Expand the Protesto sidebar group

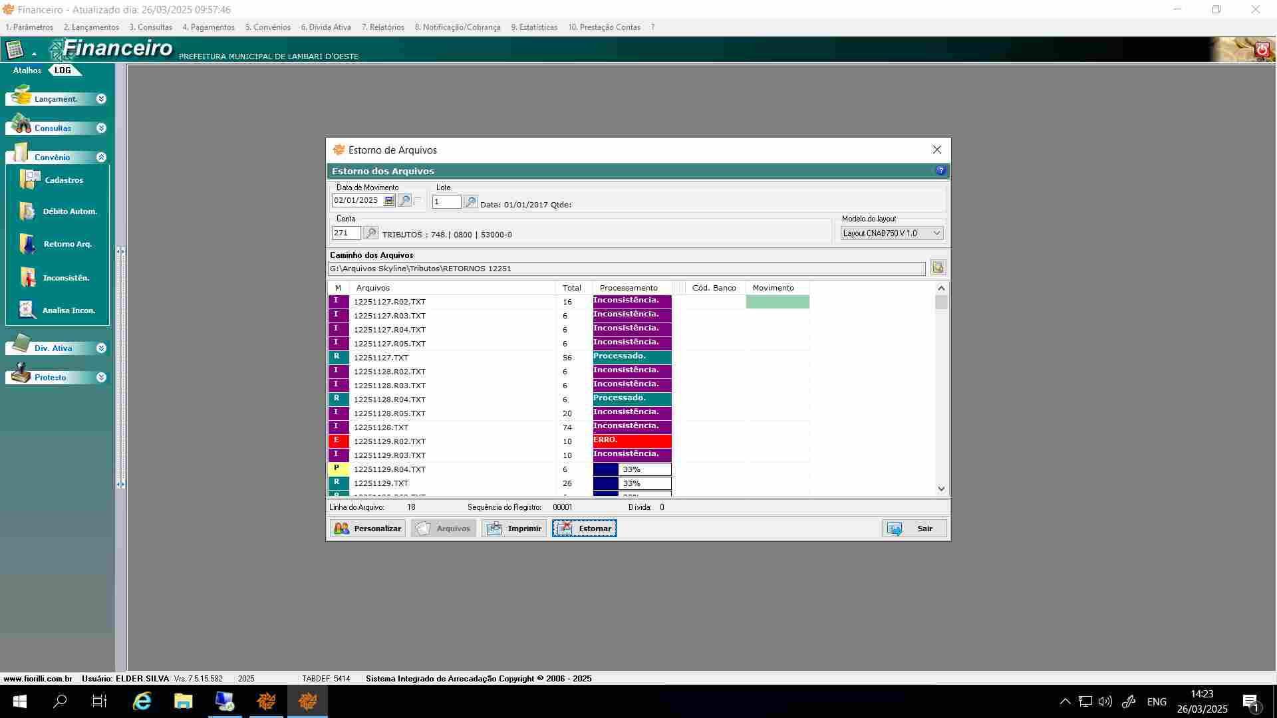coord(101,378)
